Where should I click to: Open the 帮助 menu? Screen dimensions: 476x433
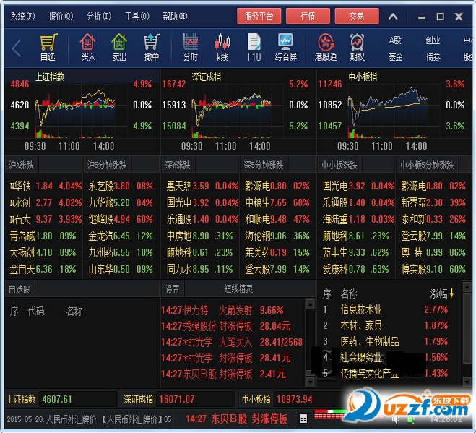pyautogui.click(x=175, y=16)
